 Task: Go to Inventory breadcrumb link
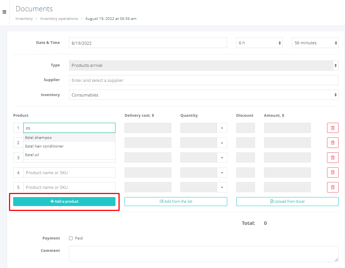click(x=24, y=19)
